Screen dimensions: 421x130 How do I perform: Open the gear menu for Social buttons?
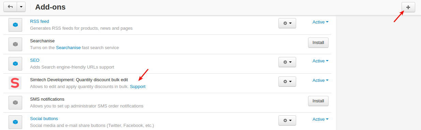[287, 120]
